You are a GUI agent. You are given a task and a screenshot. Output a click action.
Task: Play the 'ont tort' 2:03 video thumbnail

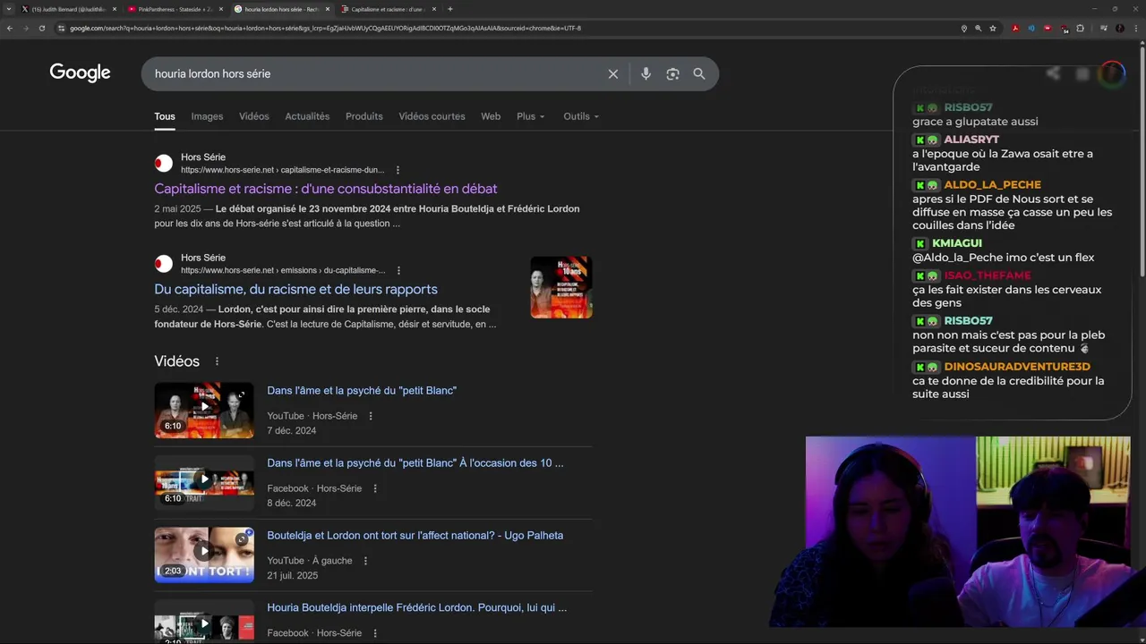[x=204, y=555]
